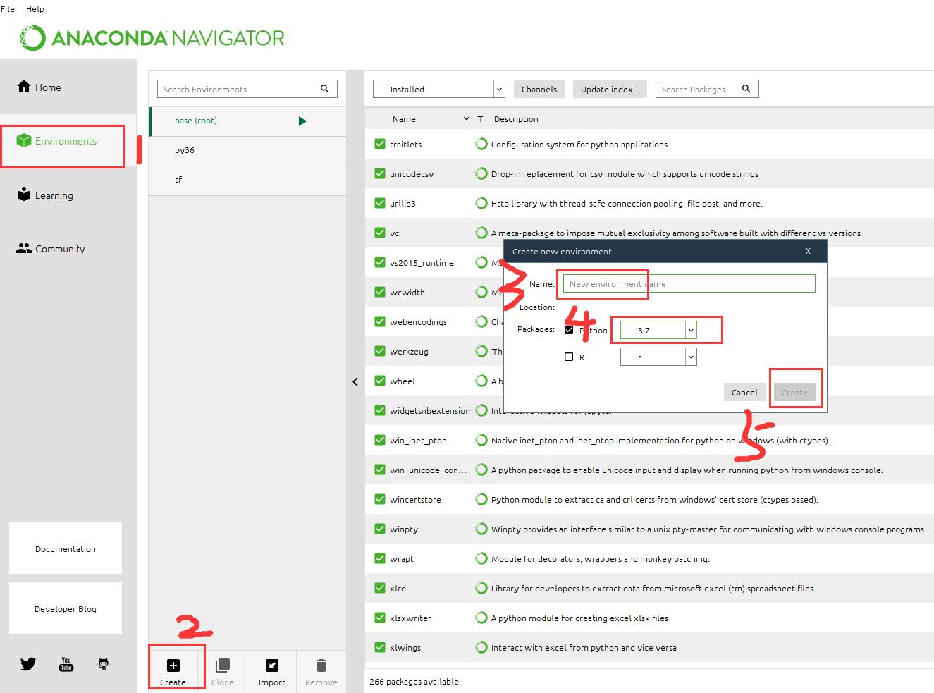Toggle the urllib3 package checkbox
Image resolution: width=934 pixels, height=693 pixels.
pos(380,203)
